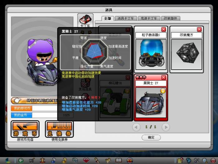218x164 pixels.
Task: Go to previous page with left arrow
Action: 136,127
